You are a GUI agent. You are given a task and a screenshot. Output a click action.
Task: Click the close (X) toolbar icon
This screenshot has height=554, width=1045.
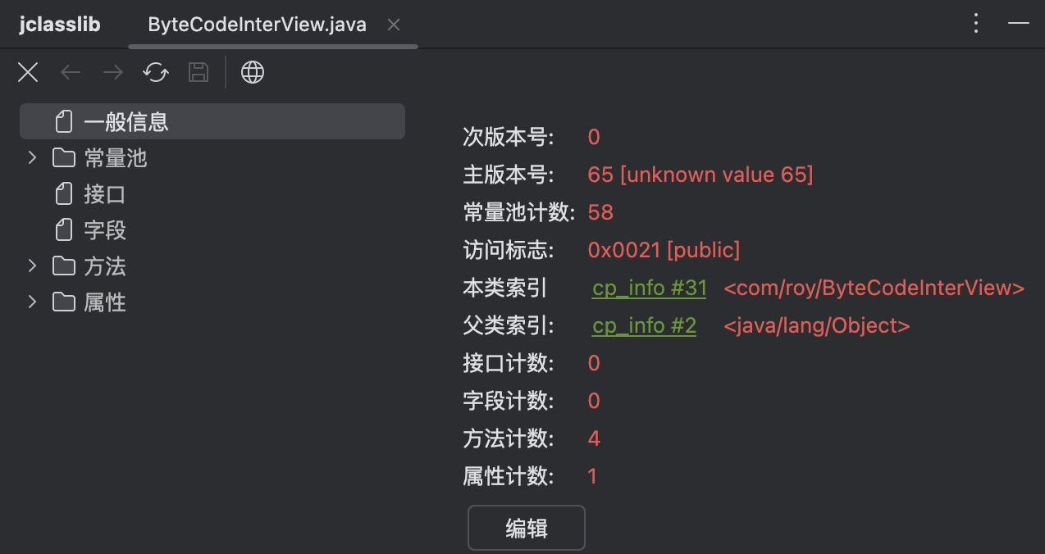(x=28, y=73)
